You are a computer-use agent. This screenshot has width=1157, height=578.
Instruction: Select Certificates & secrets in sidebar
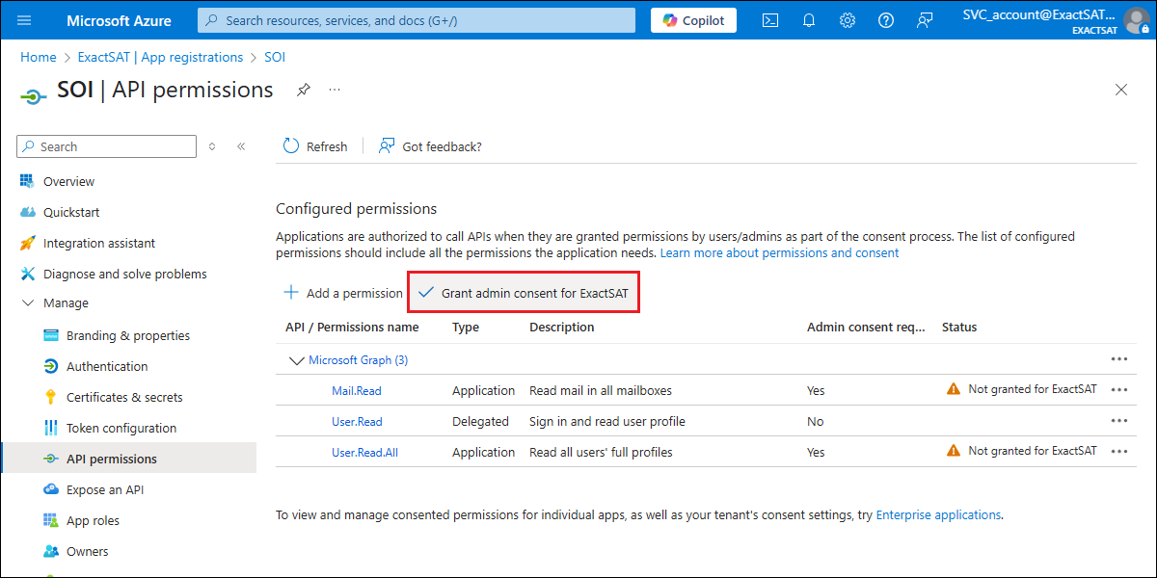(x=123, y=397)
